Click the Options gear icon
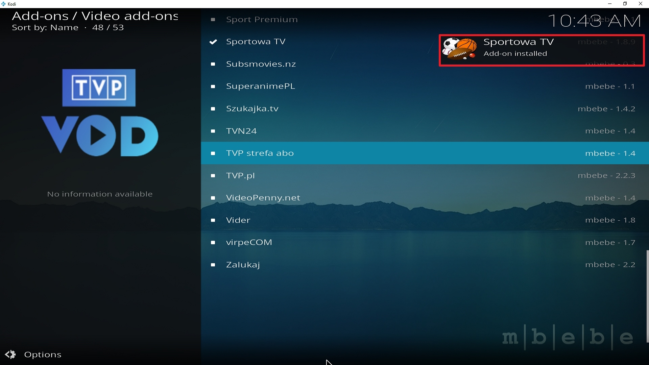 pyautogui.click(x=10, y=355)
